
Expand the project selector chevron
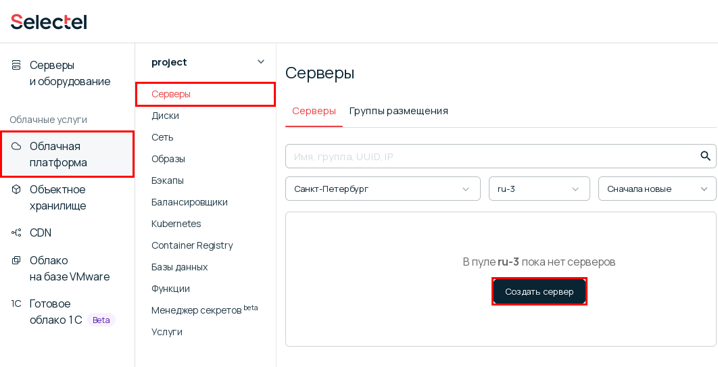click(x=261, y=62)
